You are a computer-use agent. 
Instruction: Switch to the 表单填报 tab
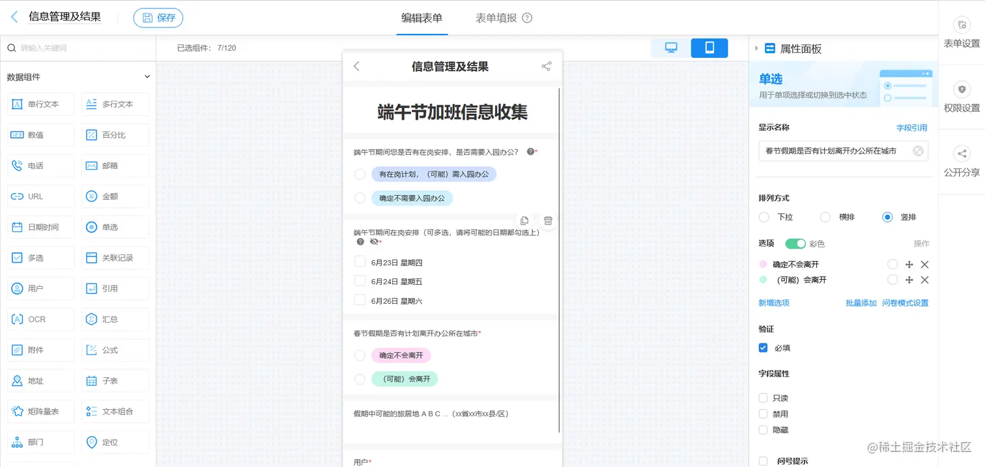pyautogui.click(x=498, y=18)
